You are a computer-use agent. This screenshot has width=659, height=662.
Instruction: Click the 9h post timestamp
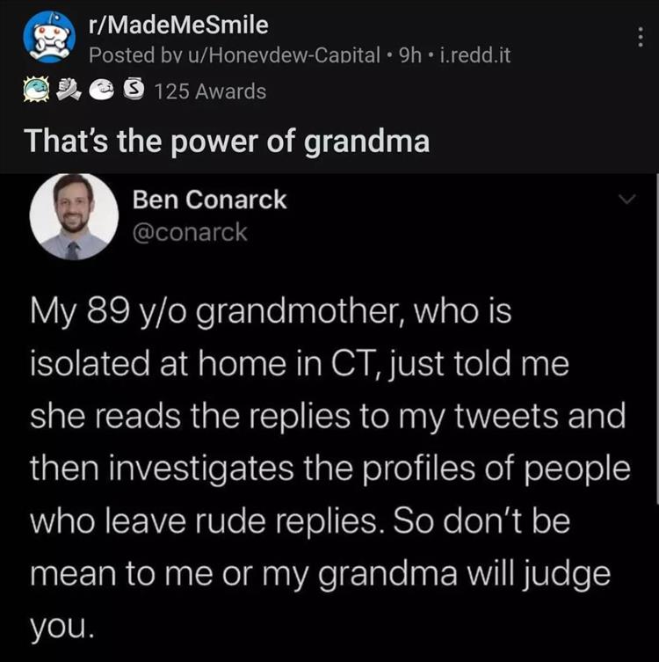click(x=409, y=55)
